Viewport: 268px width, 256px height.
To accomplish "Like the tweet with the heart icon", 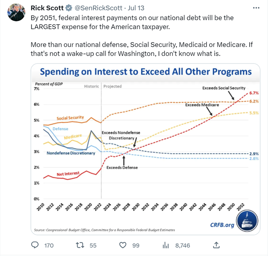I will (123, 245).
